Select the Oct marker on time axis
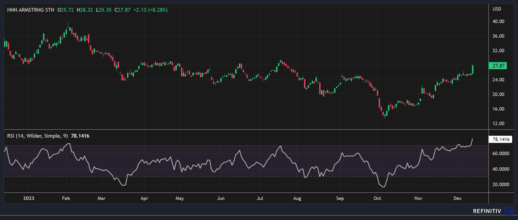The width and height of the screenshot is (518, 220). coord(377,198)
